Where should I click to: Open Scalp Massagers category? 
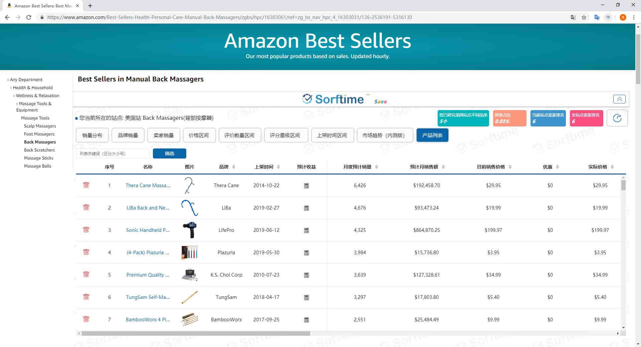[40, 126]
